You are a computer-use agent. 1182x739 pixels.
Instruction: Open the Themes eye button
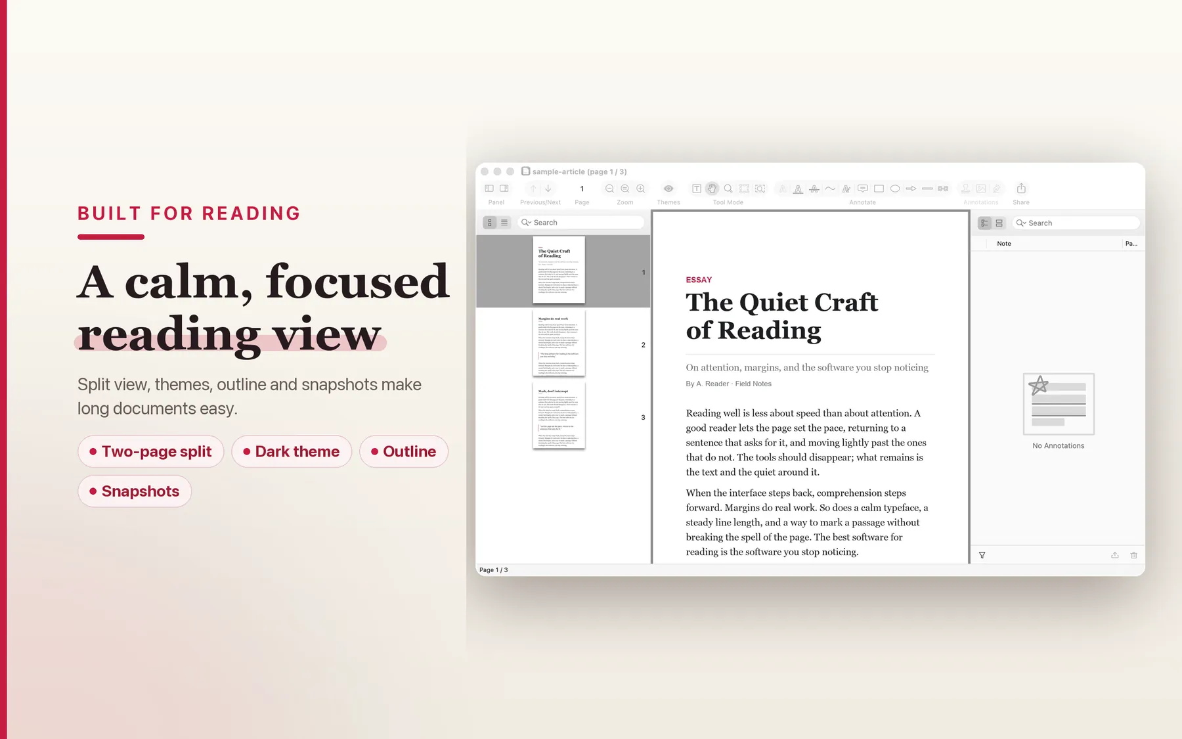pos(668,189)
